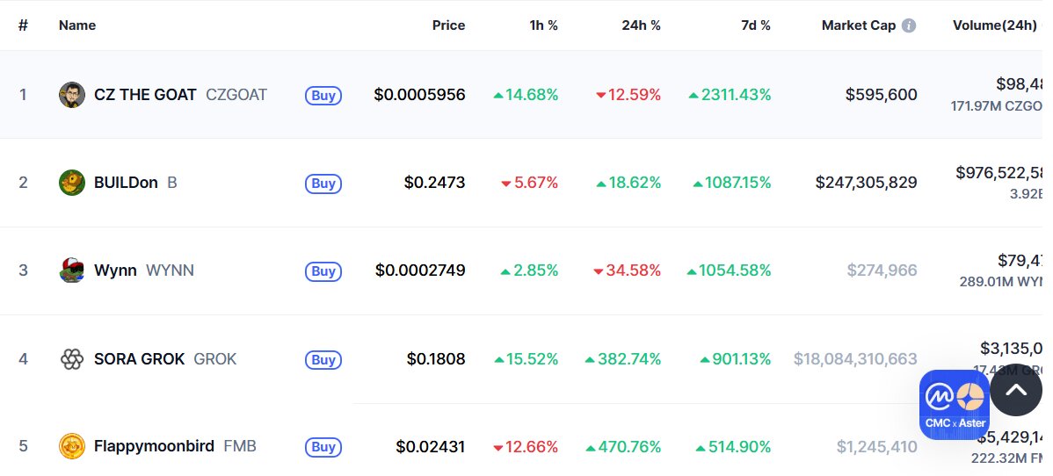Viewport: 1053px width, 476px height.
Task: Click Buy button for BUILDon
Action: click(323, 184)
